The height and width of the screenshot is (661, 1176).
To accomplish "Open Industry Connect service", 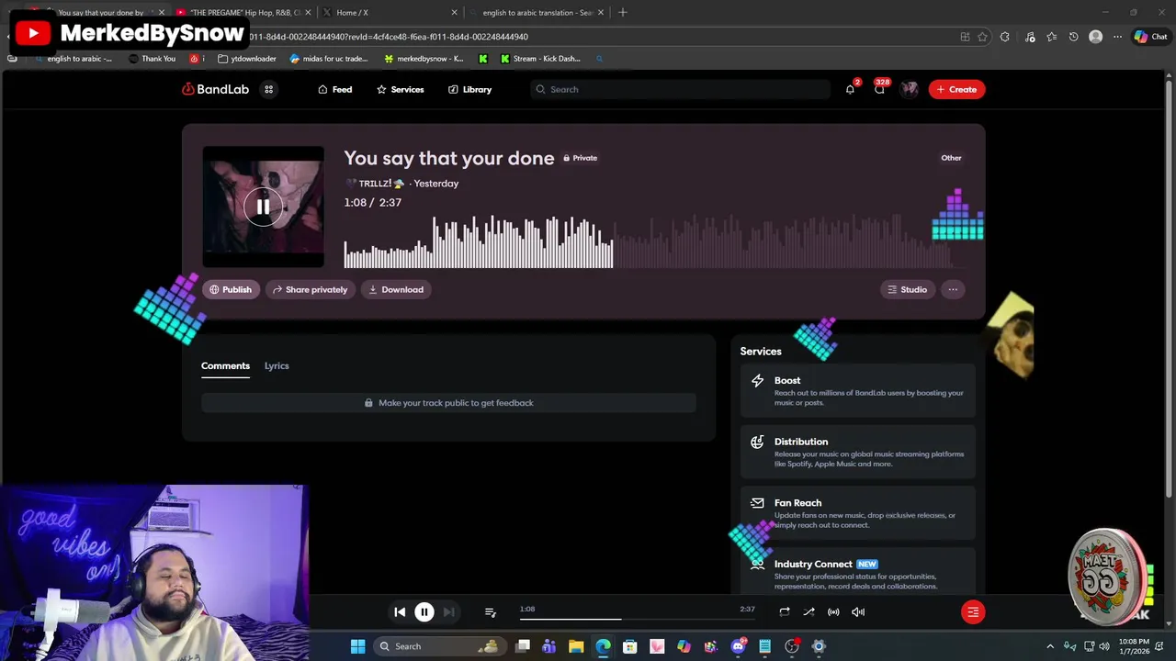I will coord(857,573).
